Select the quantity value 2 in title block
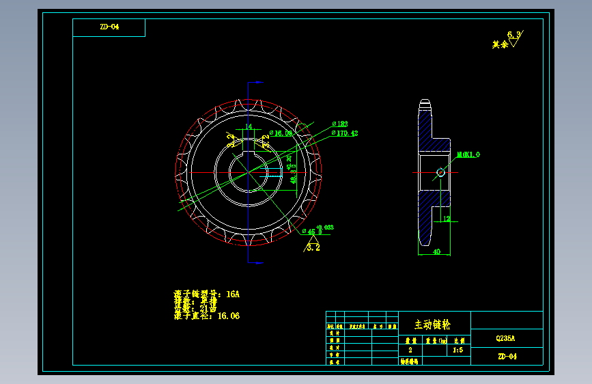Screen dimensions: 592x384 410,350
